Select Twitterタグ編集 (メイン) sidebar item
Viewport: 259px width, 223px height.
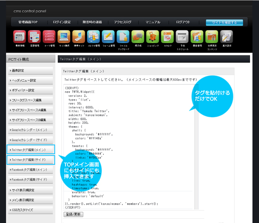31,150
